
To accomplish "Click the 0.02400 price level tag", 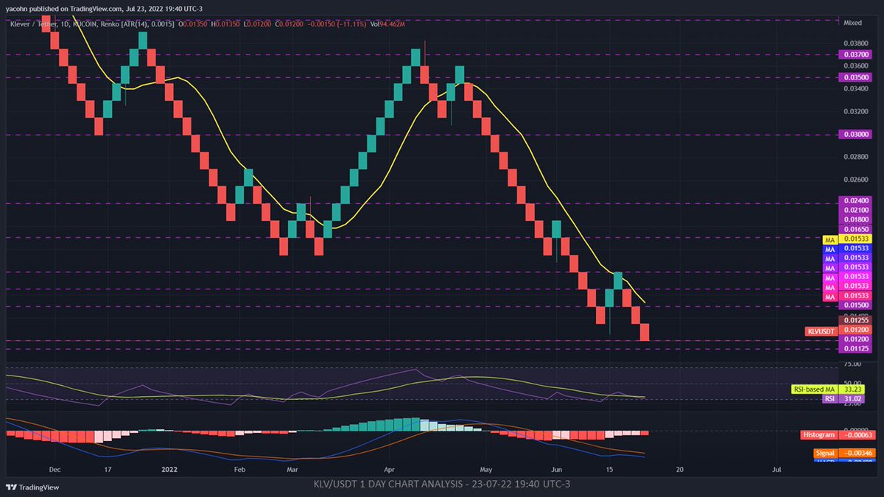I will pos(854,200).
